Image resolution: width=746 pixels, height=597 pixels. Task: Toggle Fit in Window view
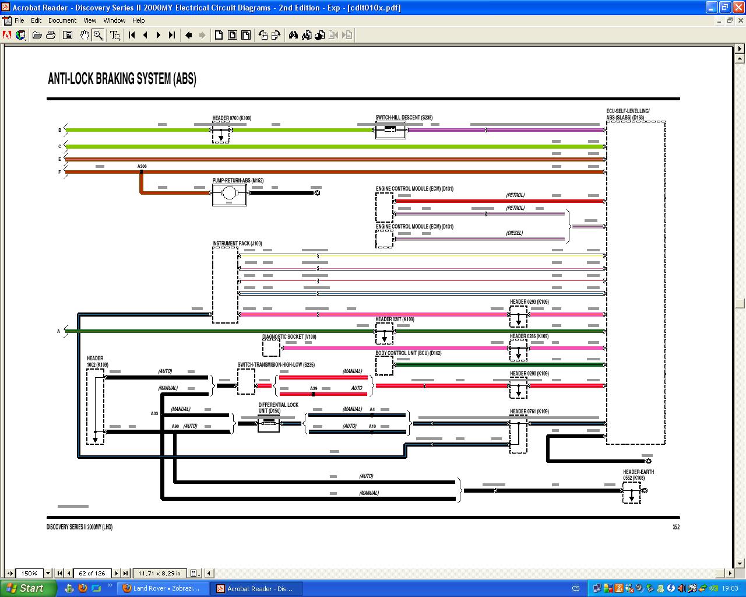233,36
